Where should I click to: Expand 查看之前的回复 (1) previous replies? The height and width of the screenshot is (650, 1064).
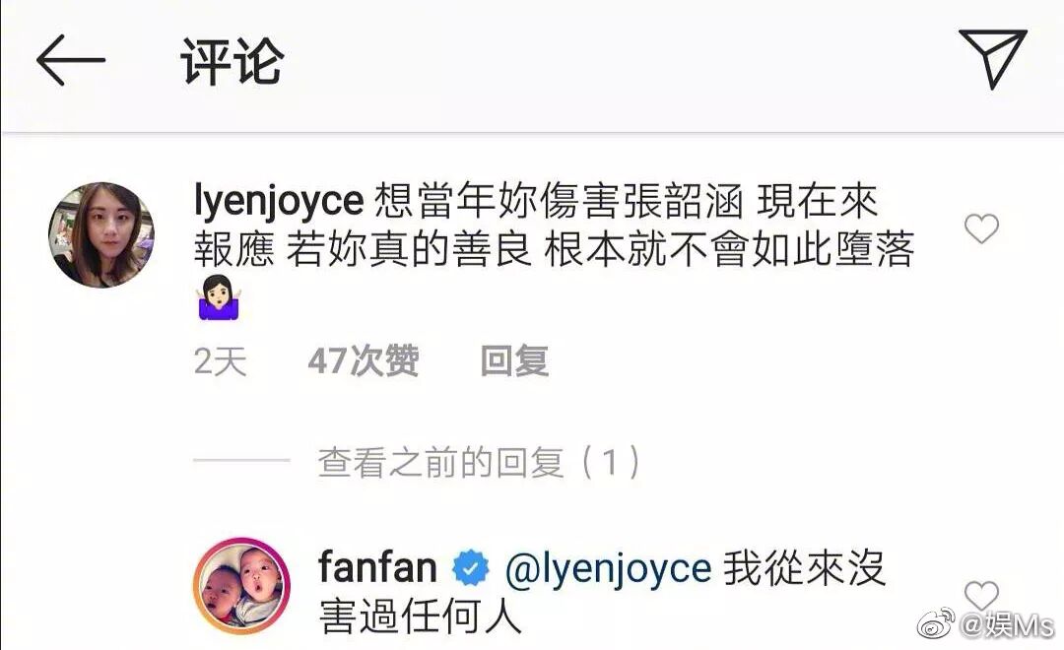(479, 463)
